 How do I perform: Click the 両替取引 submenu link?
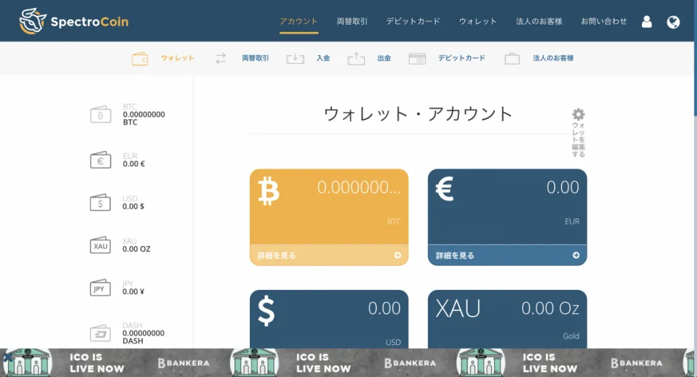pyautogui.click(x=256, y=59)
